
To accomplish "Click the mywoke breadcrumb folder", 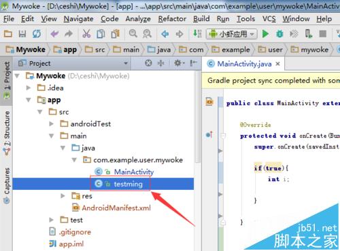I will click(309, 50).
